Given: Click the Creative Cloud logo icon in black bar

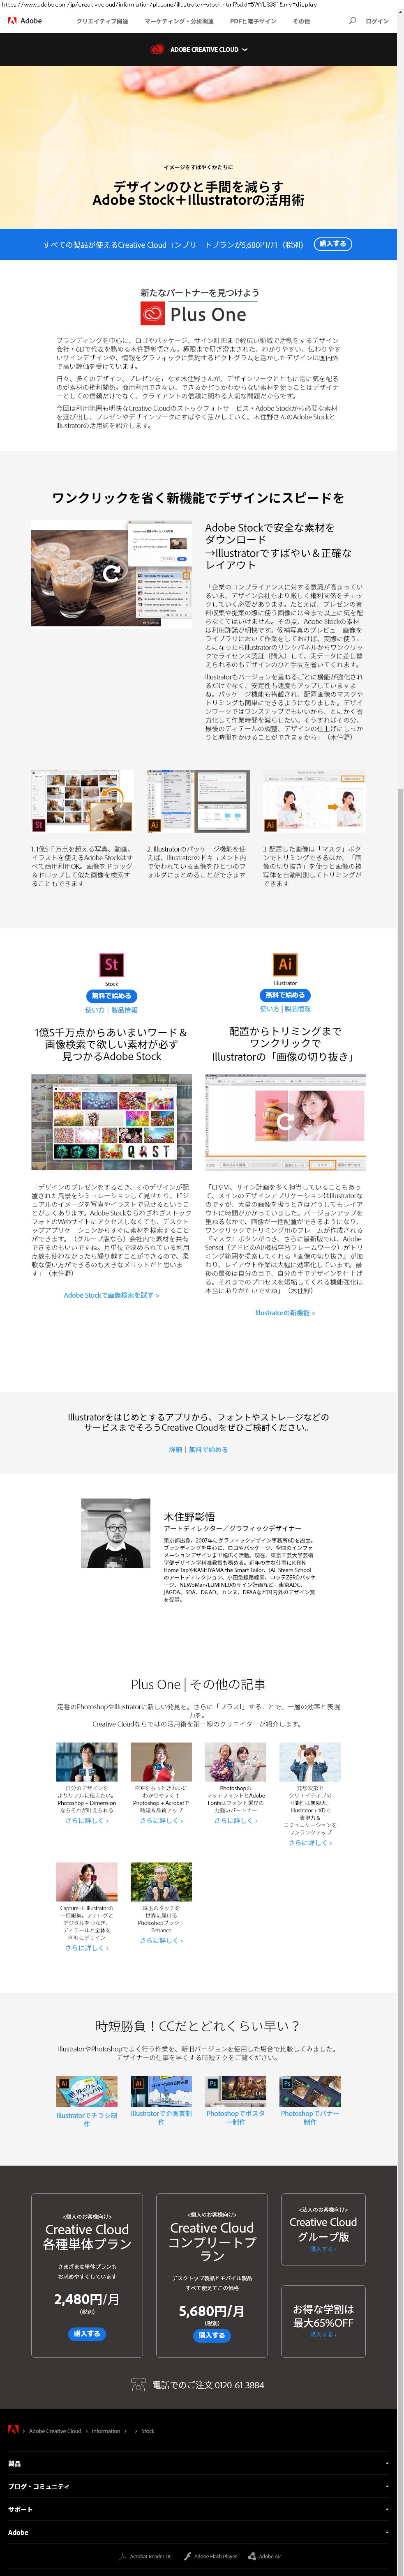Looking at the screenshot, I should (157, 49).
